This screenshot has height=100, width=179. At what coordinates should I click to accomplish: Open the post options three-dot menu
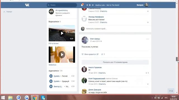pyautogui.click(x=147, y=39)
